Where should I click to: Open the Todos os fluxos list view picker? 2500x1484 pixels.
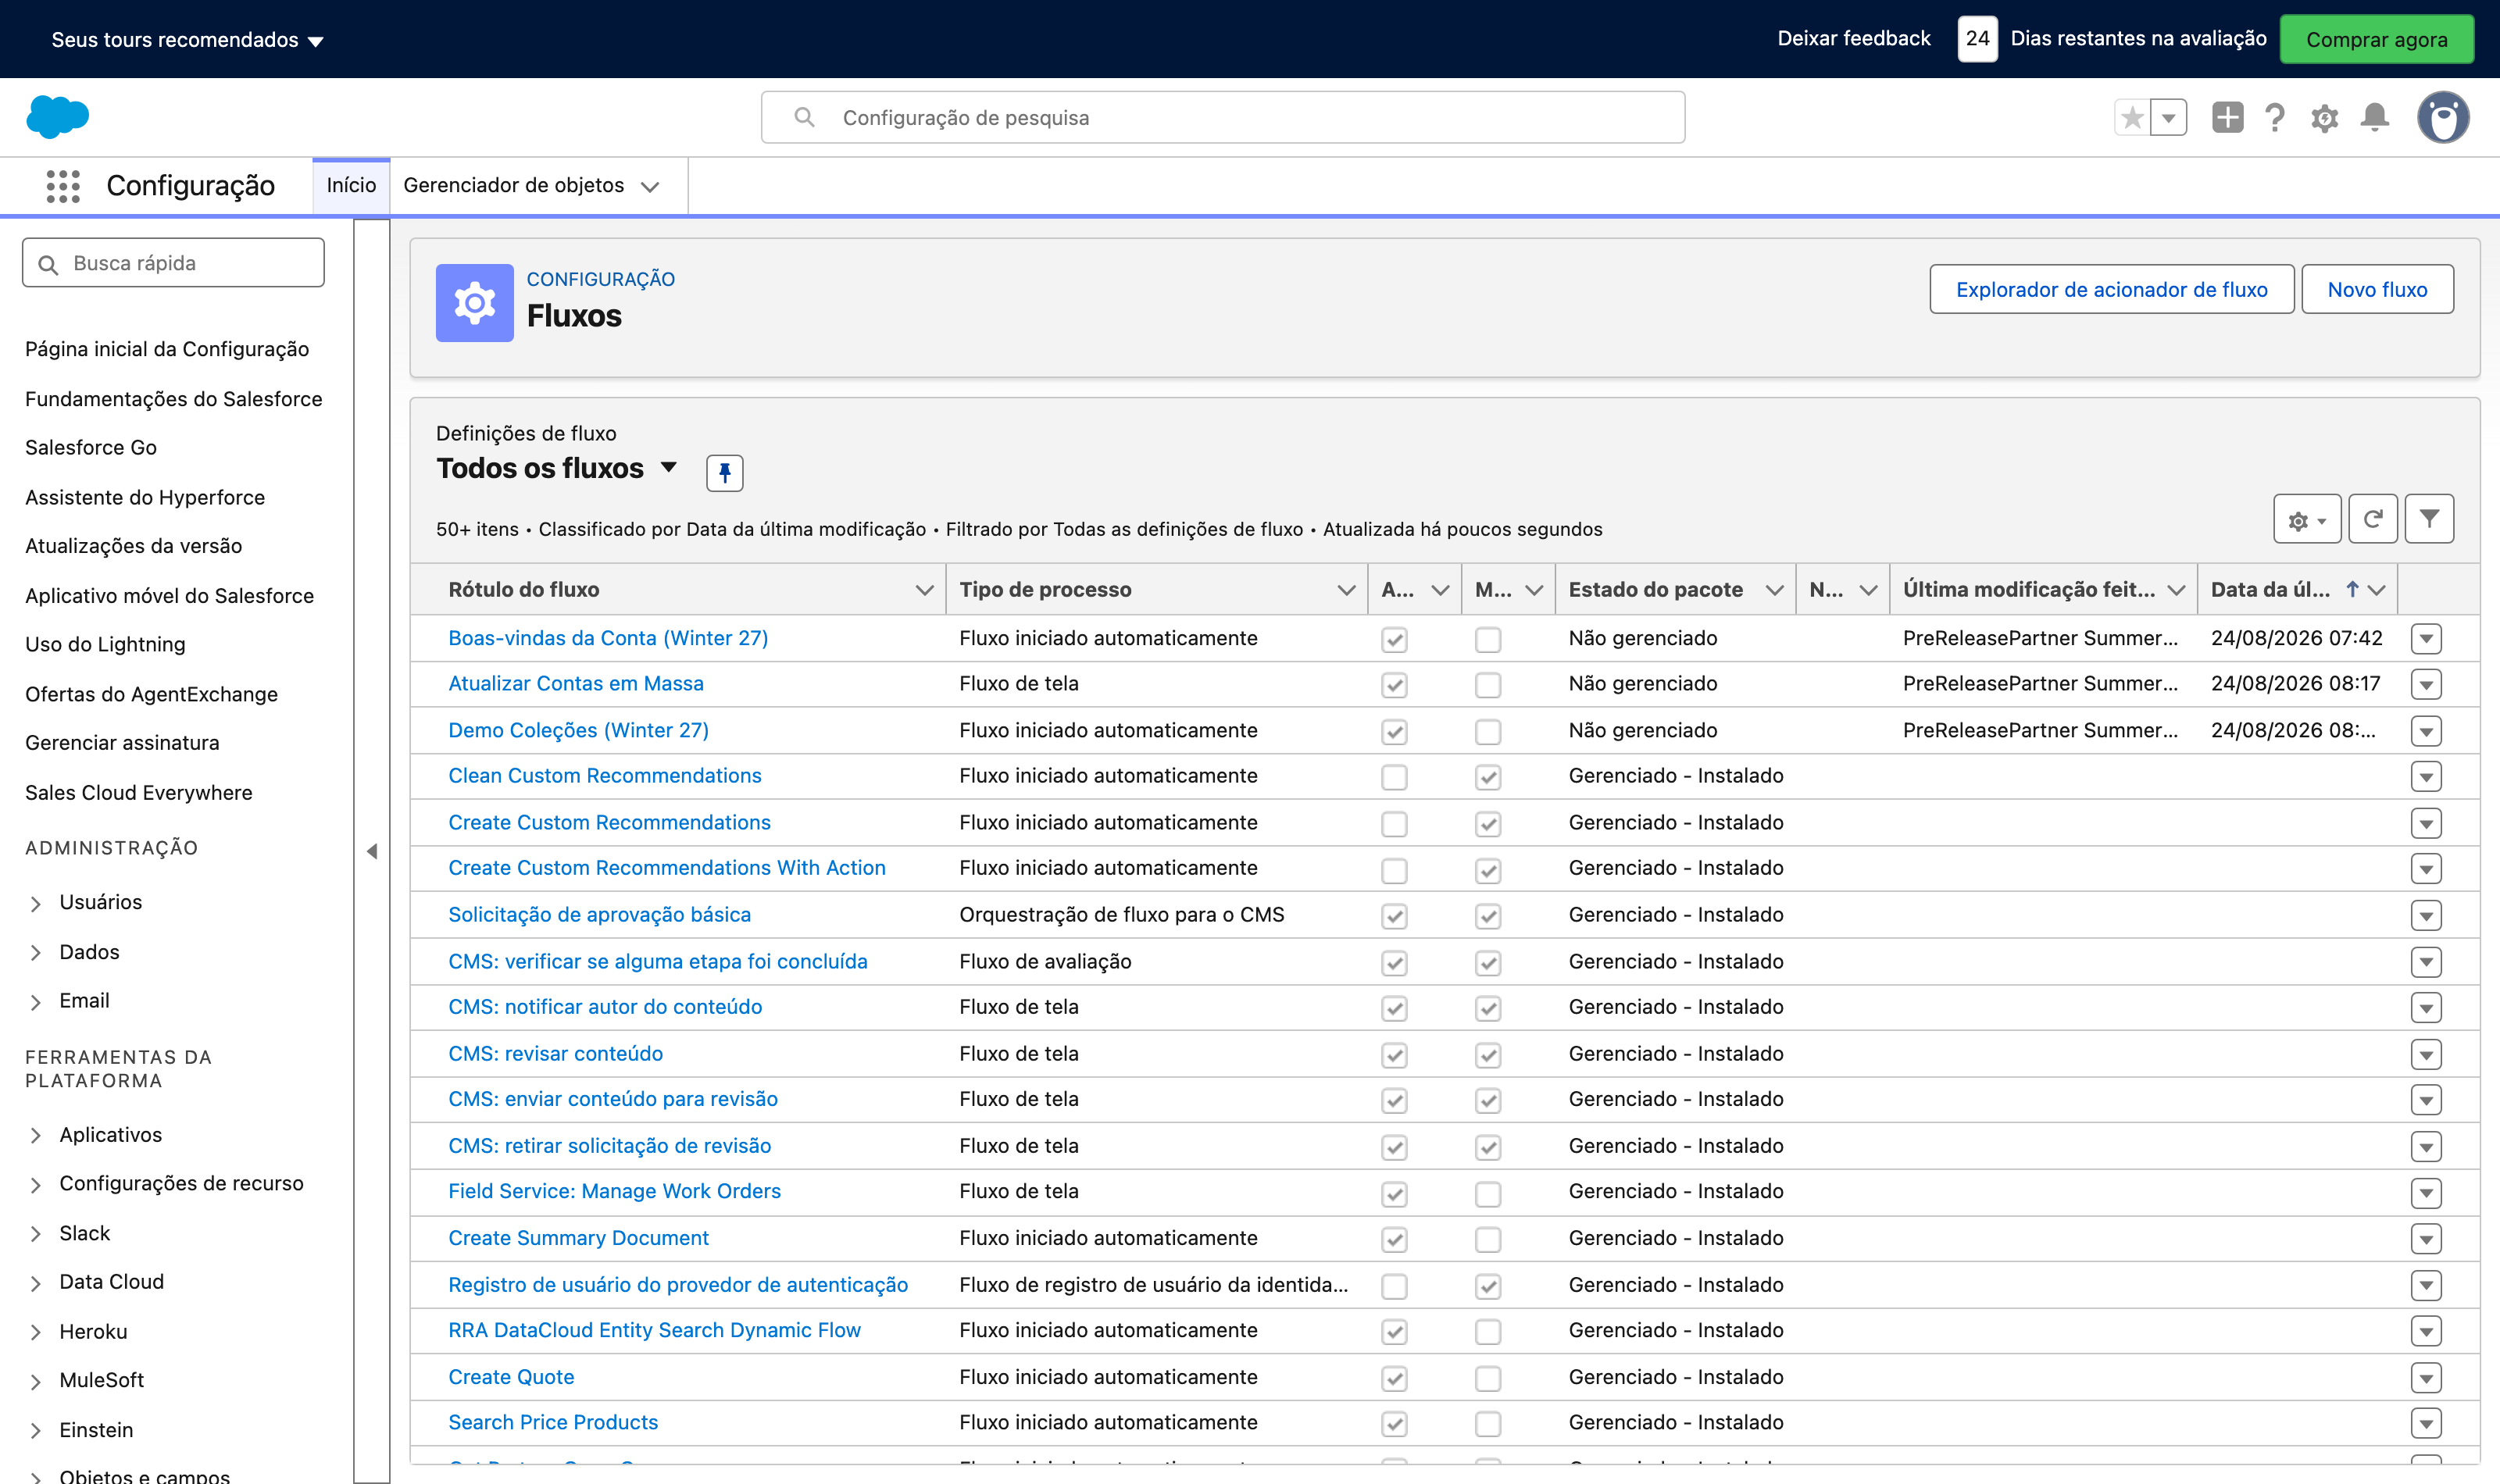tap(669, 467)
